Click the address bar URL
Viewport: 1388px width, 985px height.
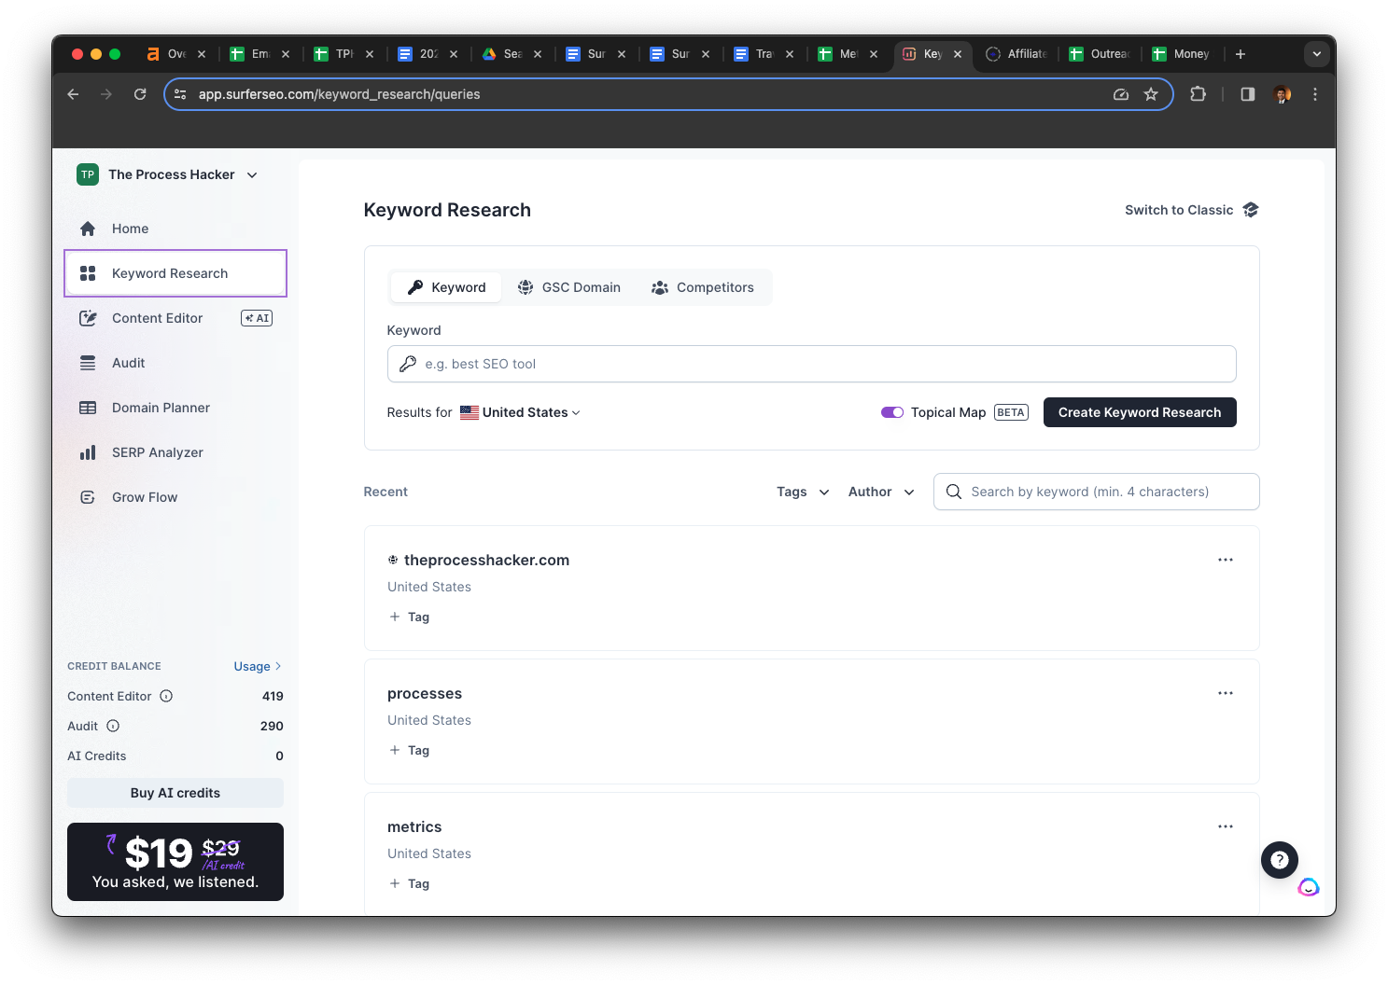click(x=339, y=94)
